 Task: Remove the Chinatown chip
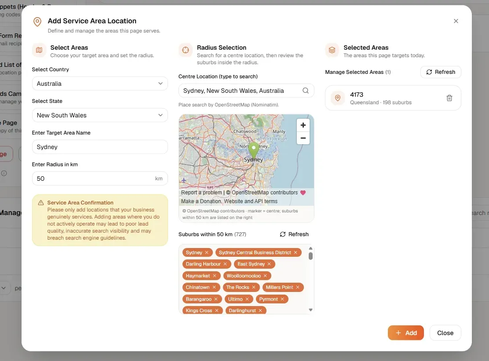(214, 288)
